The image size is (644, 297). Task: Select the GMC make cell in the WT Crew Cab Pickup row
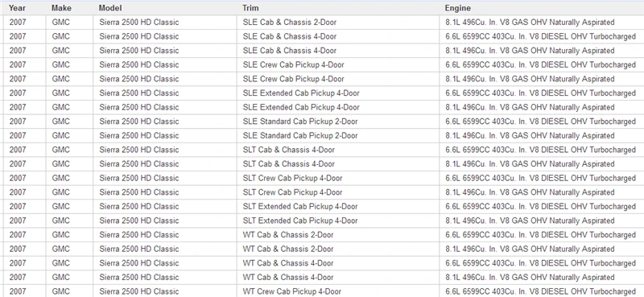click(69, 291)
